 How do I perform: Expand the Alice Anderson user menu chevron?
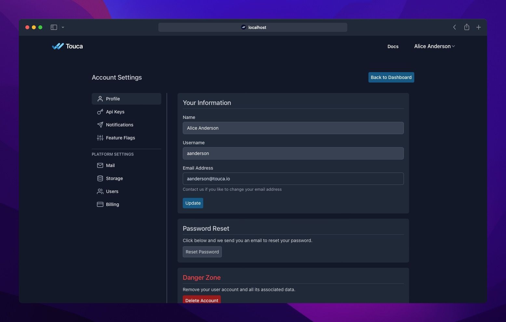click(453, 46)
